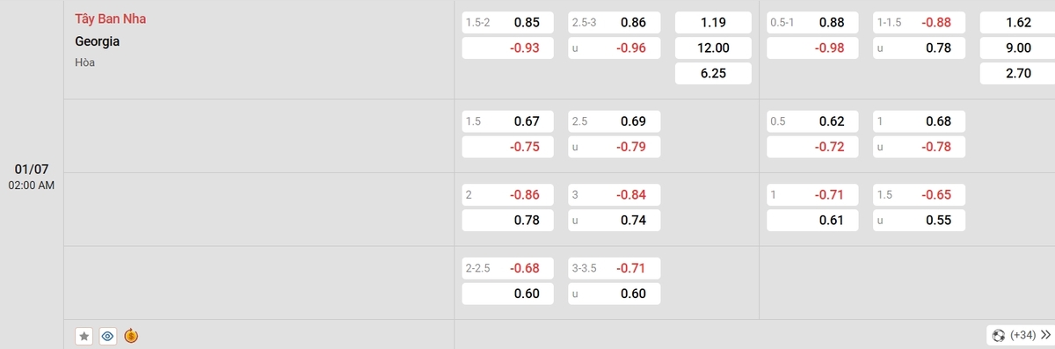Select -0.86 odds for handicap 2

coord(507,195)
